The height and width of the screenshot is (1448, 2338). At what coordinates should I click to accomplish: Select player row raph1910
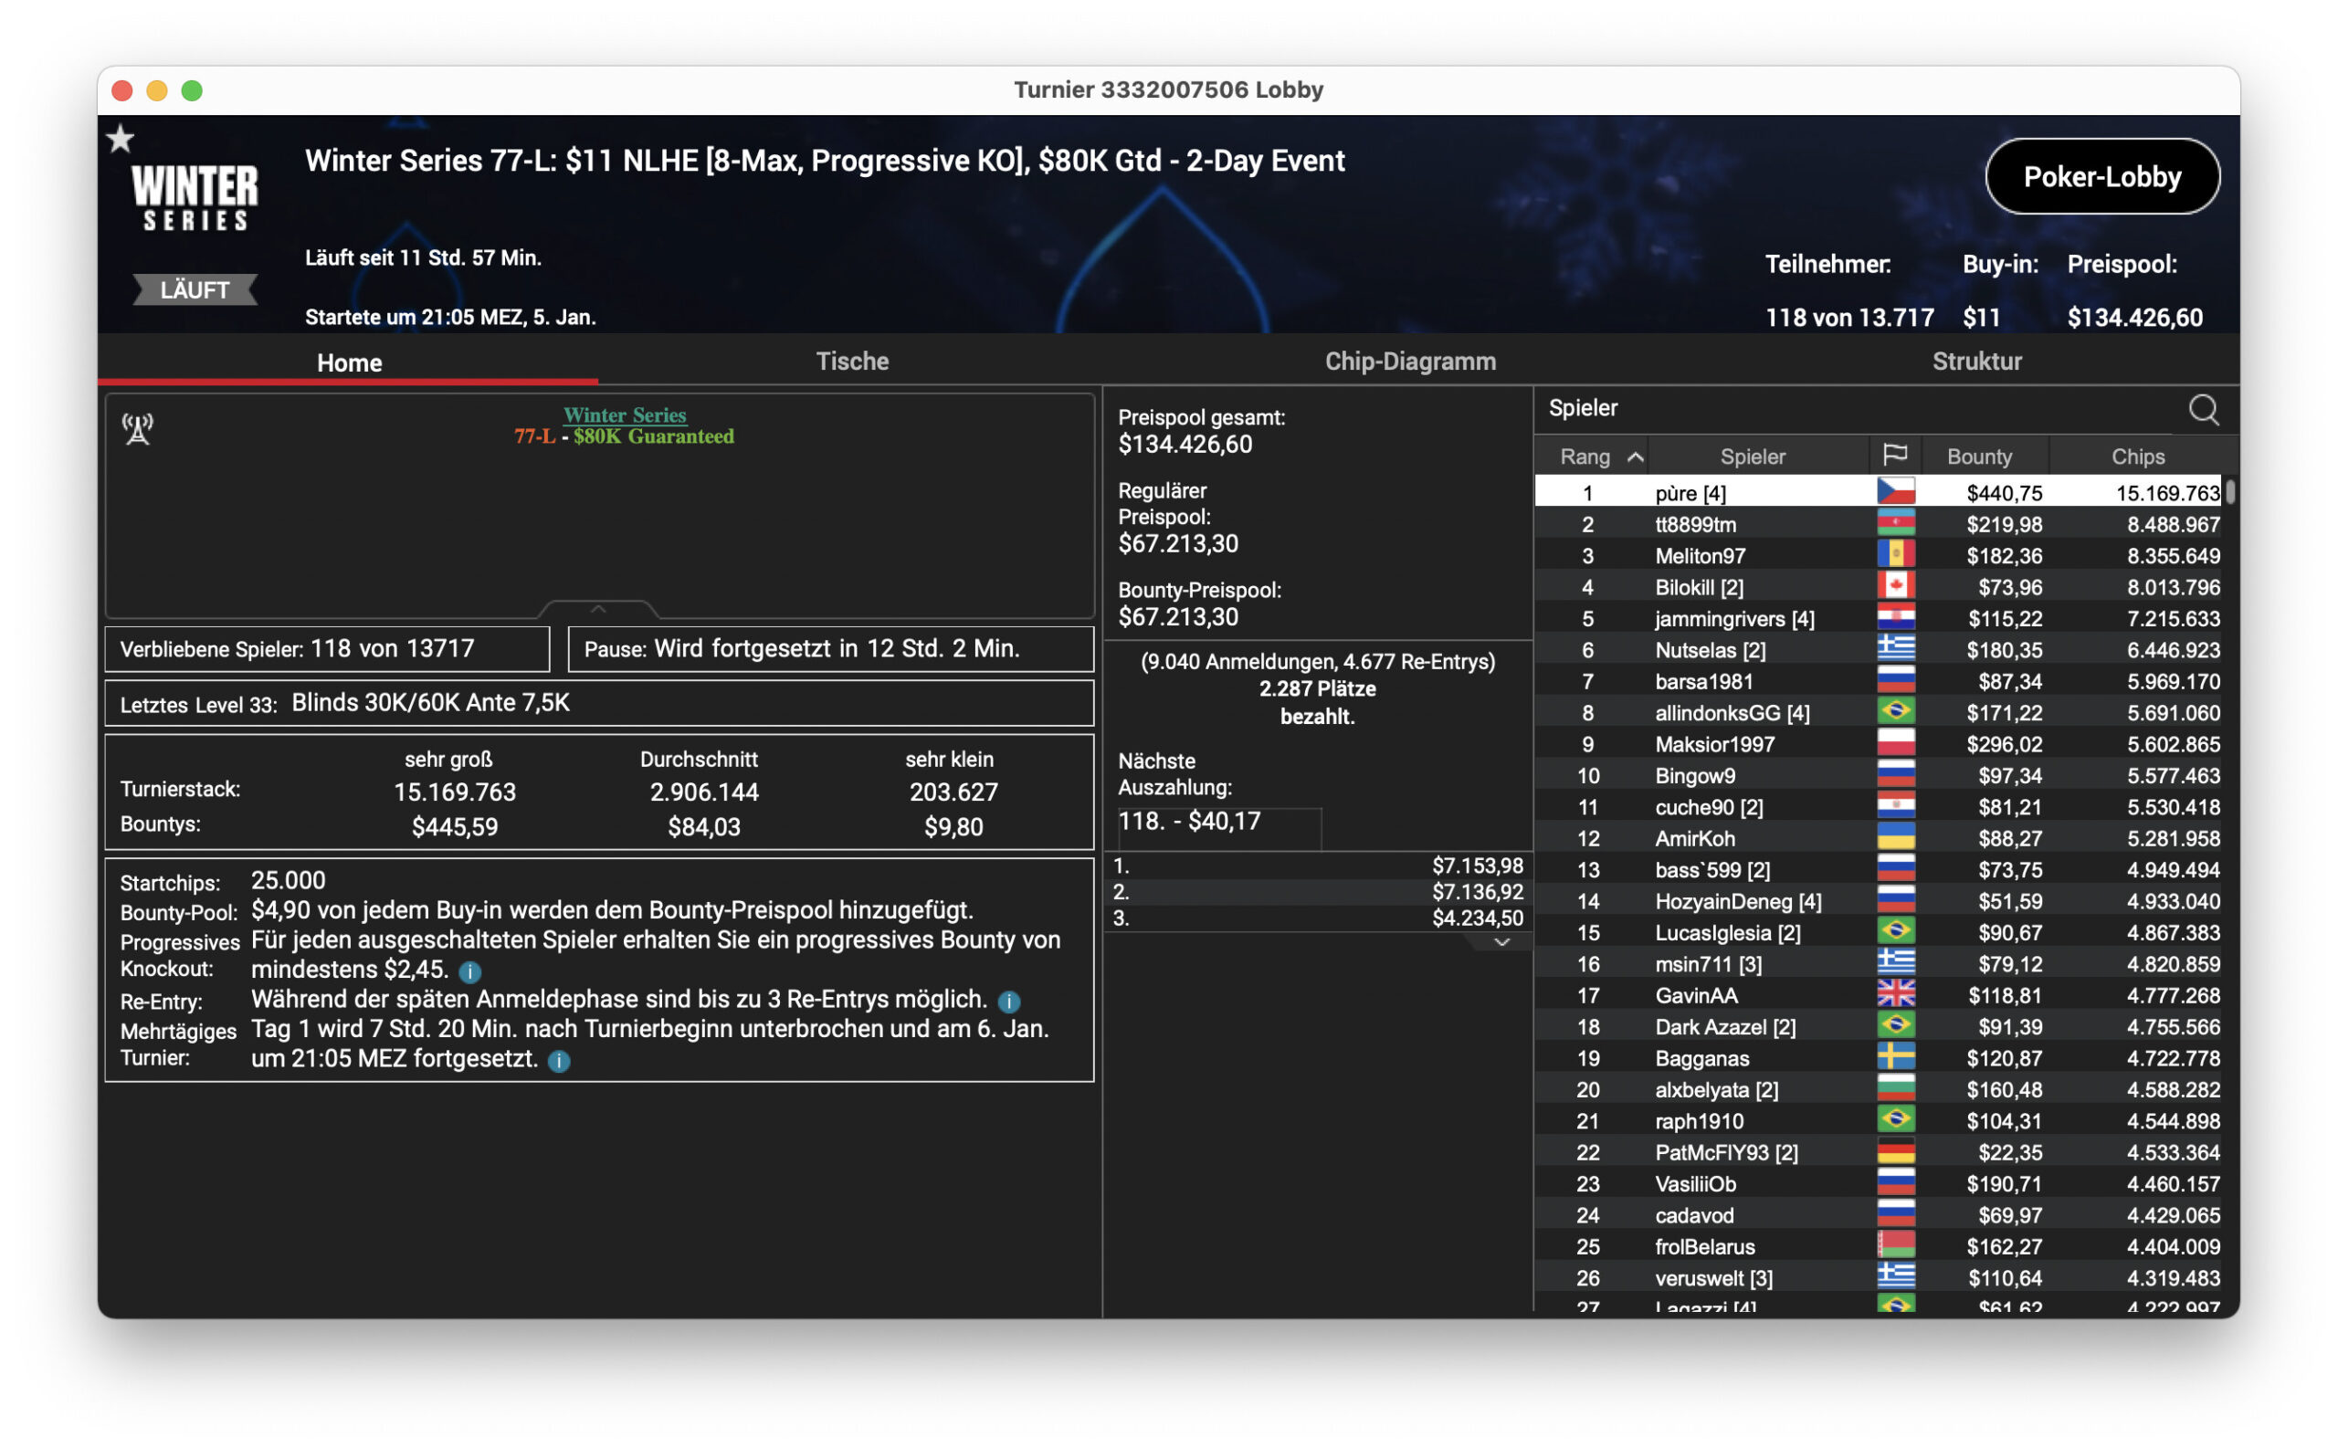[1878, 1120]
